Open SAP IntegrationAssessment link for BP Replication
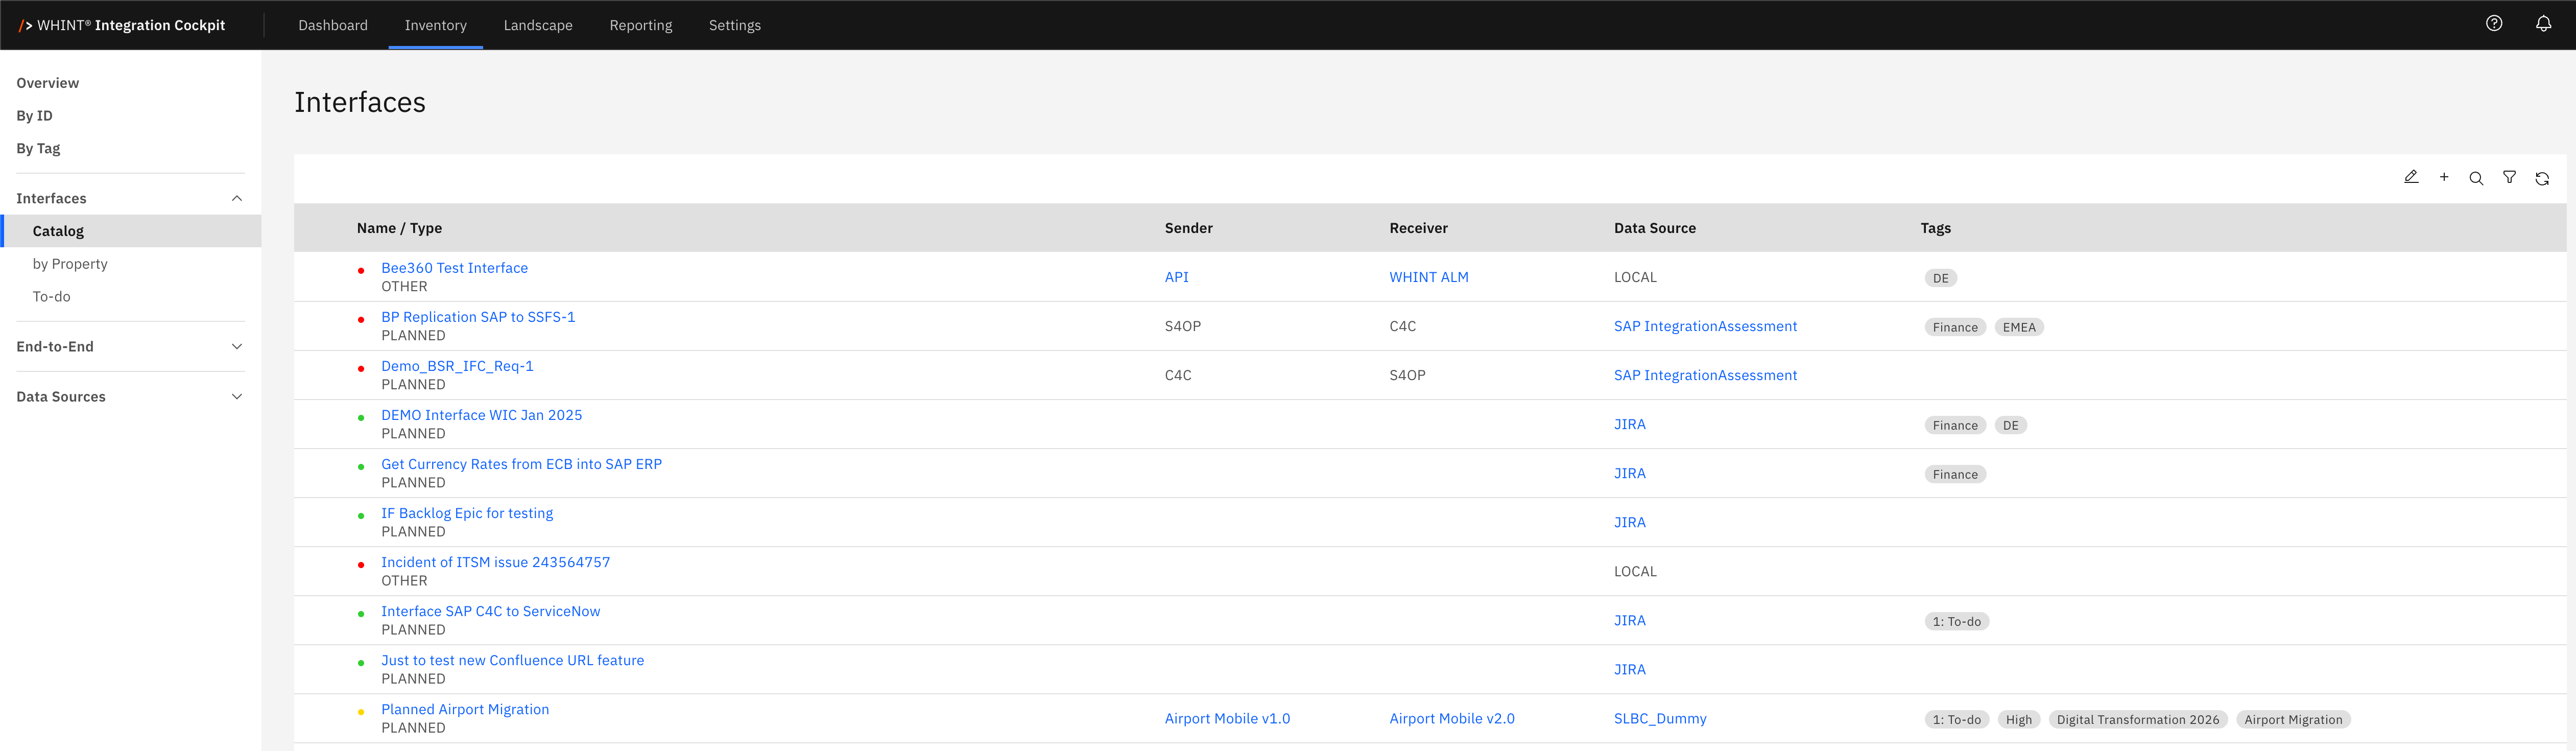This screenshot has width=2576, height=751. tap(1705, 326)
